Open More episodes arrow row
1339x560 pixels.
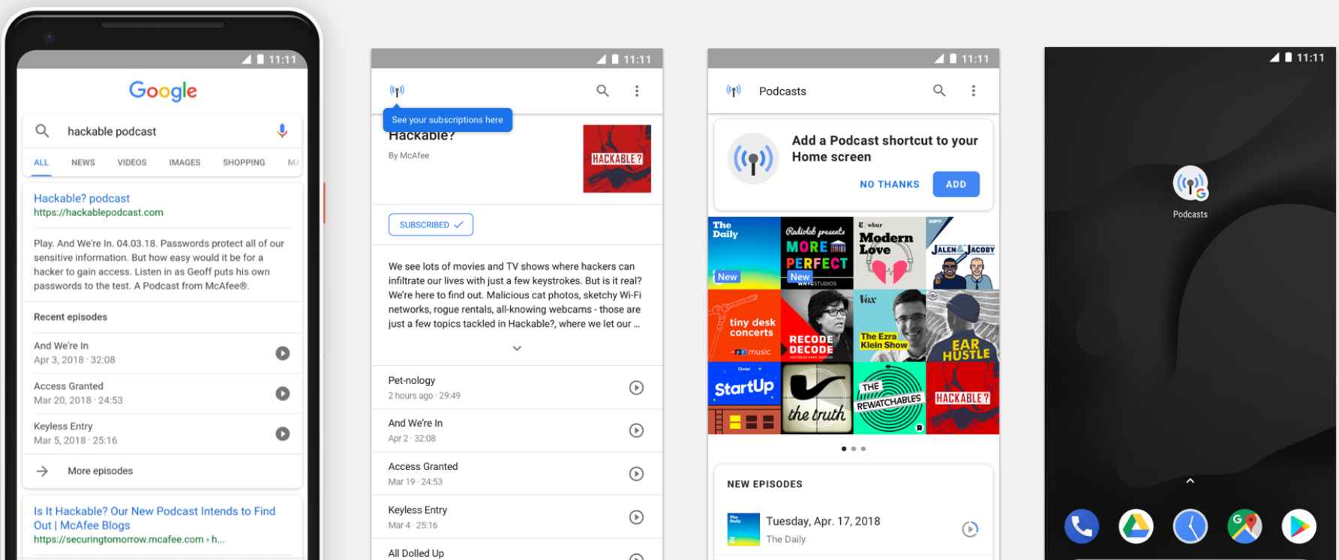pyautogui.click(x=163, y=471)
